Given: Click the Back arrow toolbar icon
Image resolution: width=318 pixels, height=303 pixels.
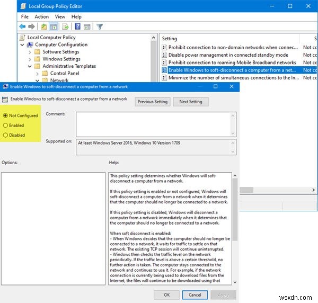Looking at the screenshot, I should [x=22, y=26].
